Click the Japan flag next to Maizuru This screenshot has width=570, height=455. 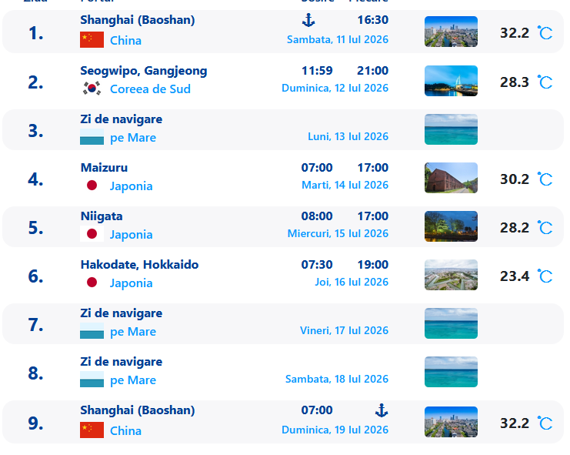[x=92, y=186]
